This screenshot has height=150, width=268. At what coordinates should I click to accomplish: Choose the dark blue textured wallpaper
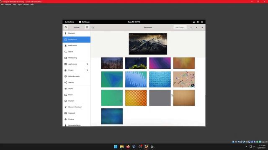click(112, 116)
